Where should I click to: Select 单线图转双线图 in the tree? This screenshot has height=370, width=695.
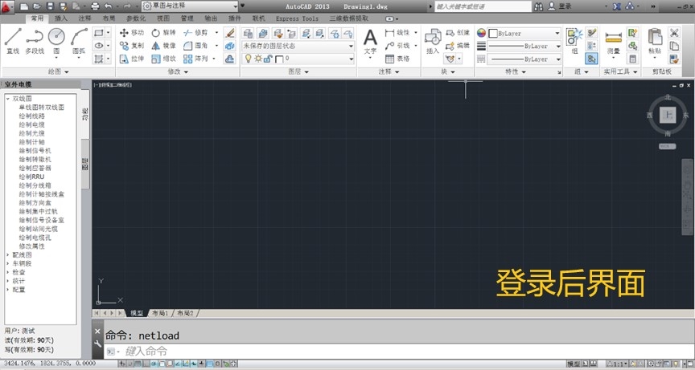coord(42,108)
